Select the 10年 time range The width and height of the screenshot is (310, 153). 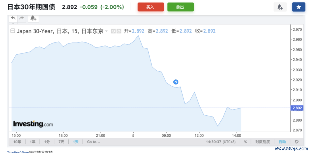17,142
